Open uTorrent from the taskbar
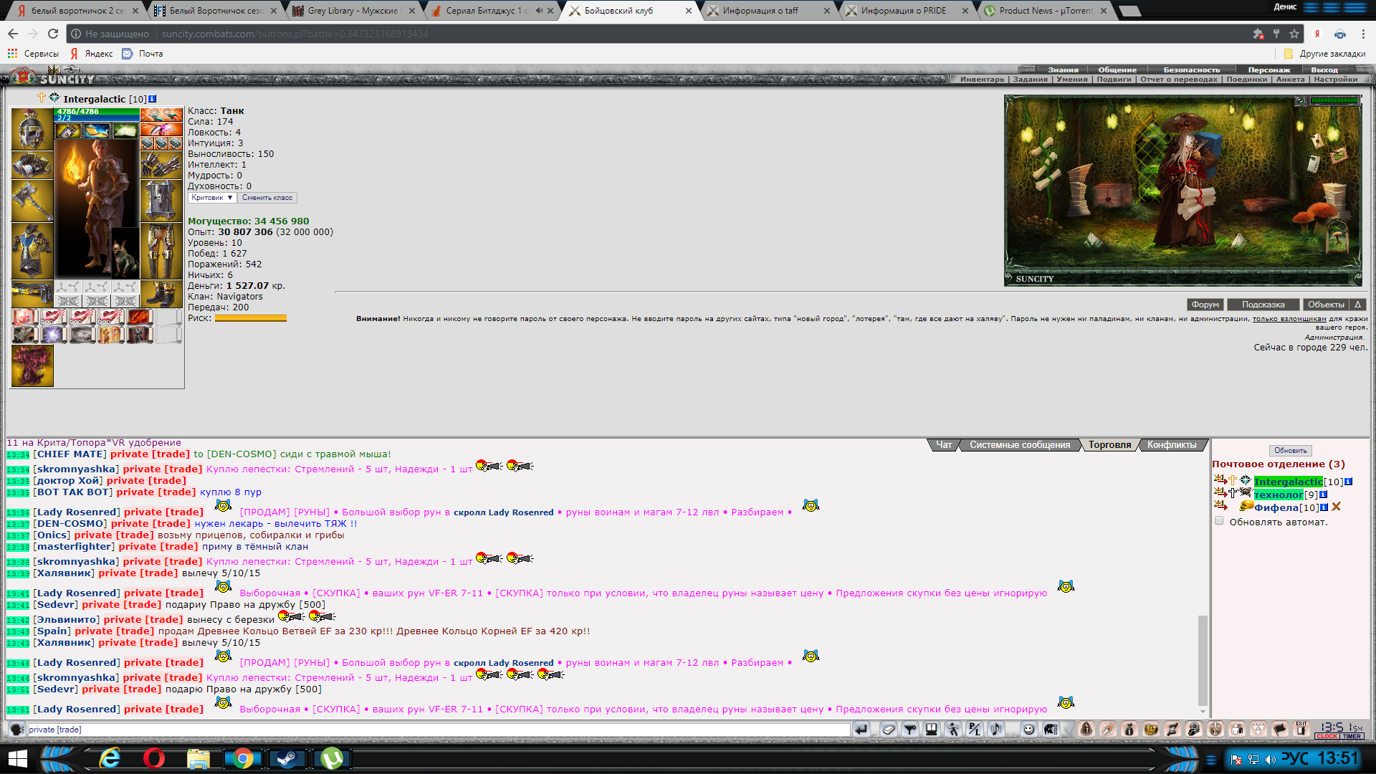Screen dimensions: 1376x774 pos(332,758)
